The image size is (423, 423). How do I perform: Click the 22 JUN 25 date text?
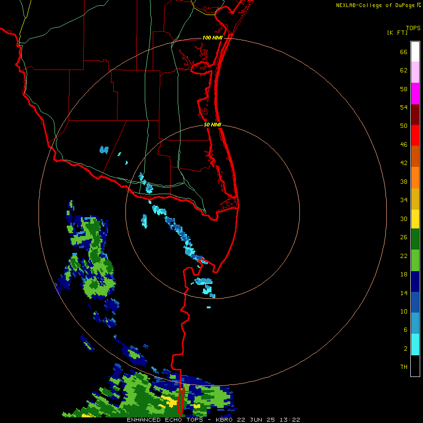pos(257,420)
